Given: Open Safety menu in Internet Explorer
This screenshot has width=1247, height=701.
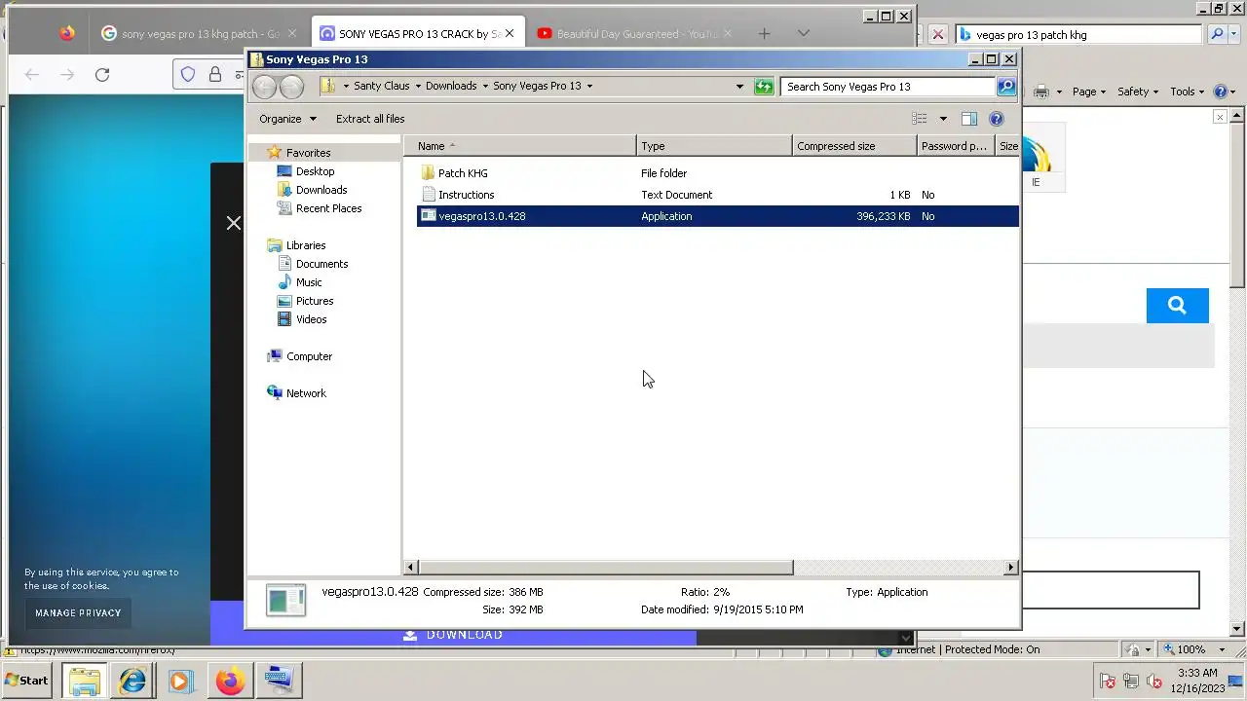Looking at the screenshot, I should click(x=1137, y=92).
